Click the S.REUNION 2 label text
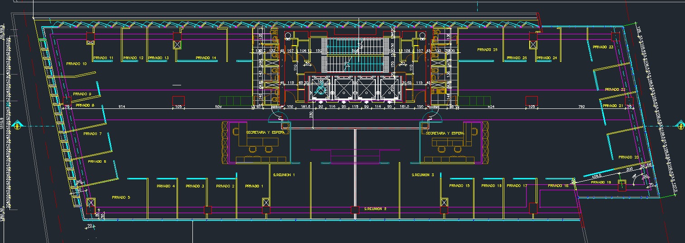 pyautogui.click(x=375, y=209)
